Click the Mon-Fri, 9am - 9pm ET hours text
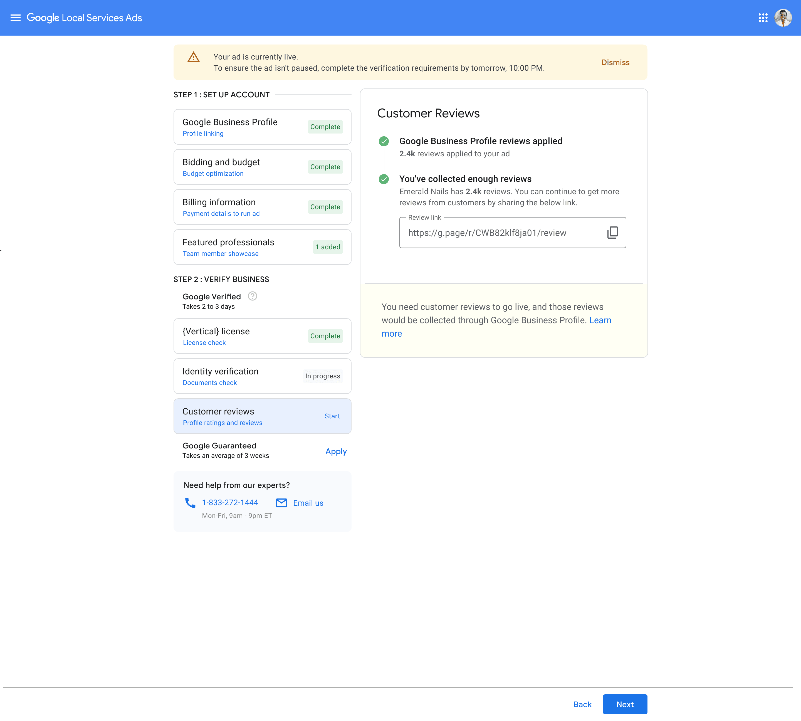Image resolution: width=801 pixels, height=721 pixels. coord(237,515)
